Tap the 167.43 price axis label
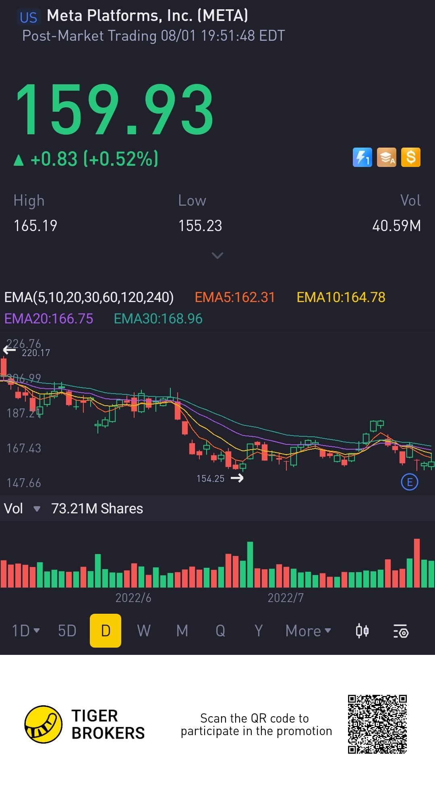 tap(24, 448)
